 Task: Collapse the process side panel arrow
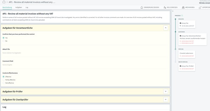[x=173, y=11]
